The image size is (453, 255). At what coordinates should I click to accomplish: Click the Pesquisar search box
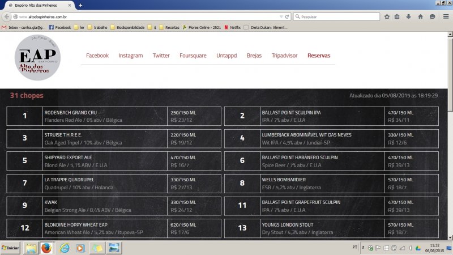coord(336,17)
